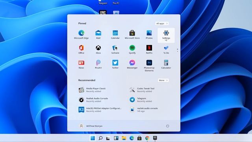Open Epic Games Launcher from the taskbar
This screenshot has height=142, width=252.
pos(155,138)
